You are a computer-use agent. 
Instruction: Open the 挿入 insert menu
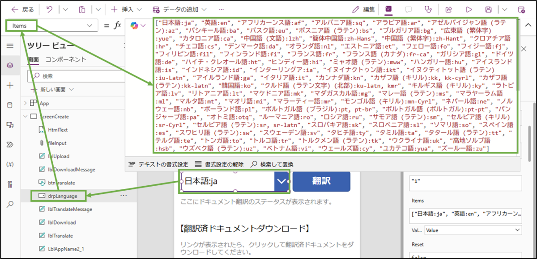coord(126,9)
